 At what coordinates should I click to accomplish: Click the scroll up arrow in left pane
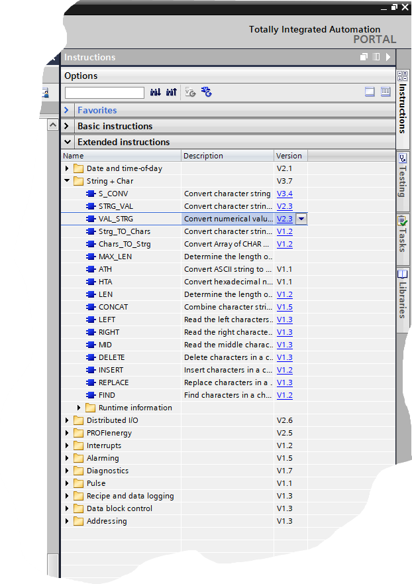click(53, 125)
